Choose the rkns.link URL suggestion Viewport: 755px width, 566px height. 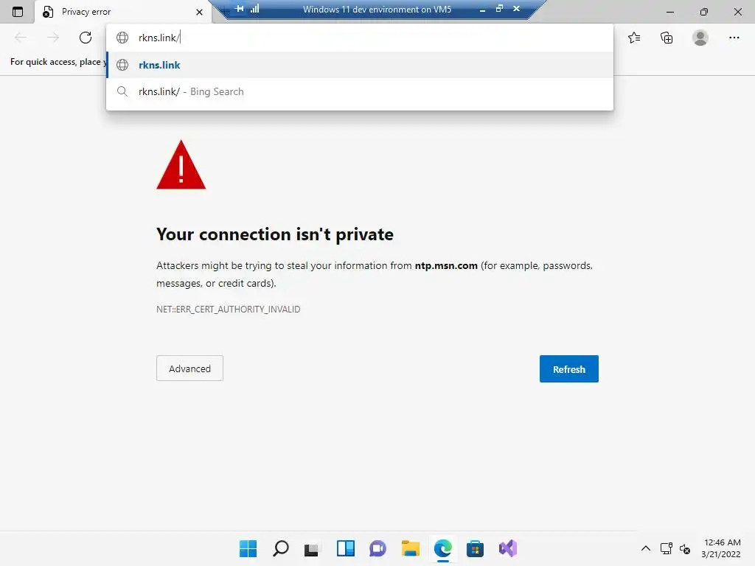click(x=360, y=65)
